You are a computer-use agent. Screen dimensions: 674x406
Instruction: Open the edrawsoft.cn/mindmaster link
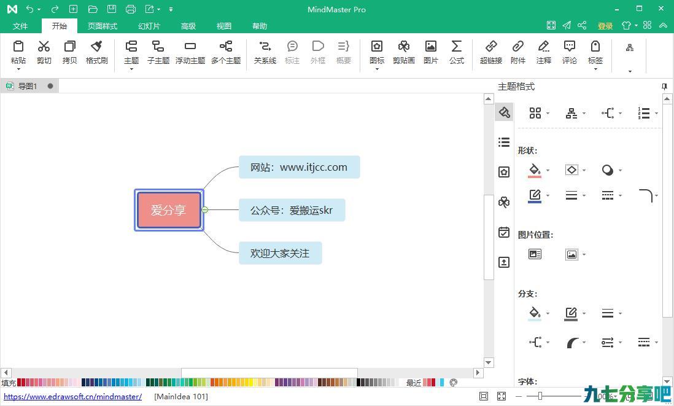tap(72, 397)
